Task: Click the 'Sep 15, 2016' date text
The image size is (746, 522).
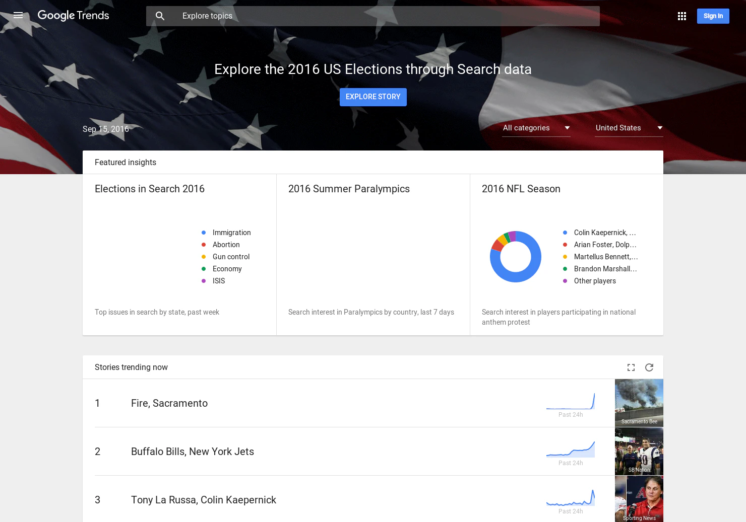Action: 106,129
